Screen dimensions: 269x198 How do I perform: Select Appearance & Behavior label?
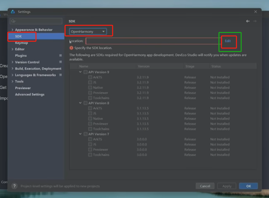tap(34, 30)
